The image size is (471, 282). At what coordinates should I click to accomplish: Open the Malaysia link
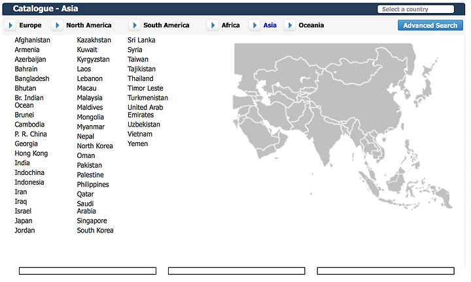point(90,98)
